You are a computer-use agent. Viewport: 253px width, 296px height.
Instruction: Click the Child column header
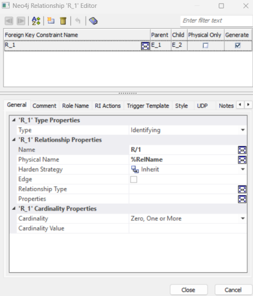click(x=179, y=35)
